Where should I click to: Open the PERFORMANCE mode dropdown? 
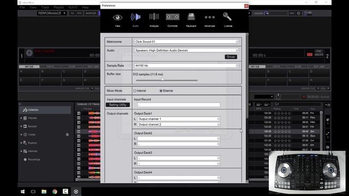(52, 13)
